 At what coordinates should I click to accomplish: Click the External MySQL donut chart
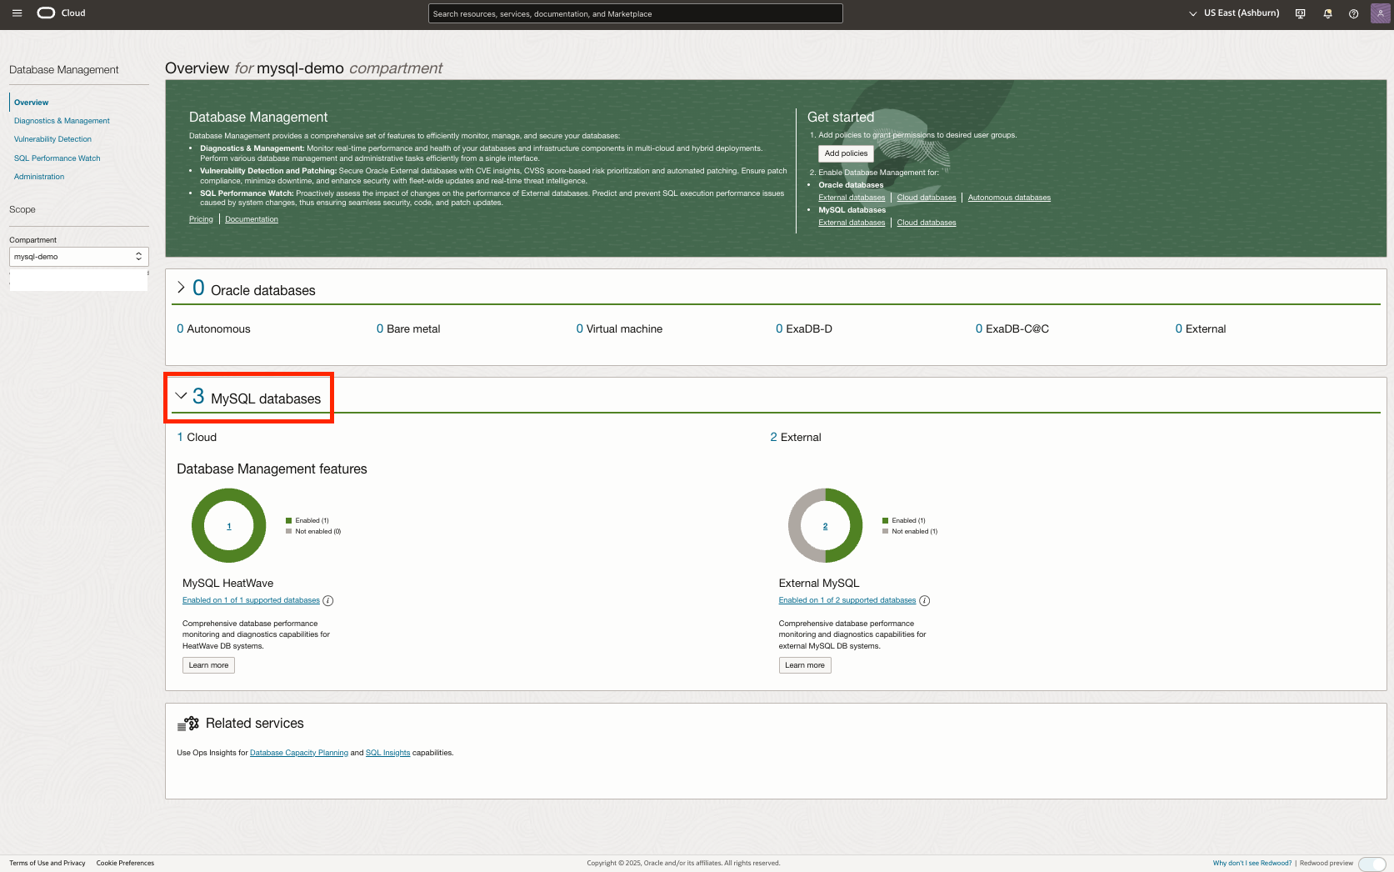[824, 525]
